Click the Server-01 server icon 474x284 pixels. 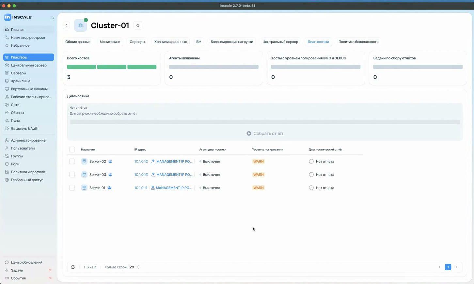pyautogui.click(x=84, y=188)
